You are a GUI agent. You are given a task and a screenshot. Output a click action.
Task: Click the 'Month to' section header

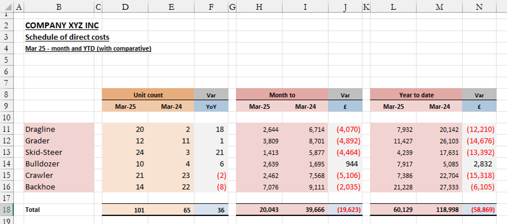click(282, 95)
